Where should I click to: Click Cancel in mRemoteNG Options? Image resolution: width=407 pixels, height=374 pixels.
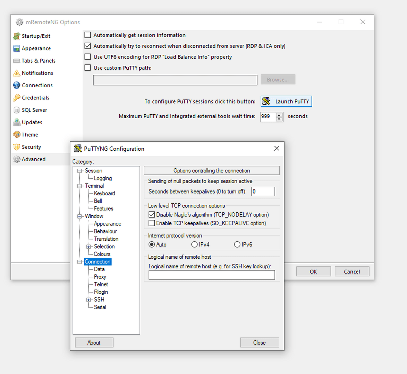tap(352, 271)
